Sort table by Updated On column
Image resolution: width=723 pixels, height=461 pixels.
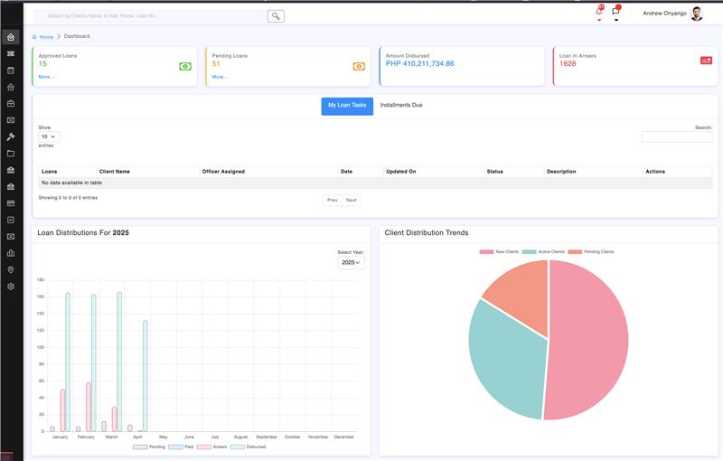(x=434, y=172)
